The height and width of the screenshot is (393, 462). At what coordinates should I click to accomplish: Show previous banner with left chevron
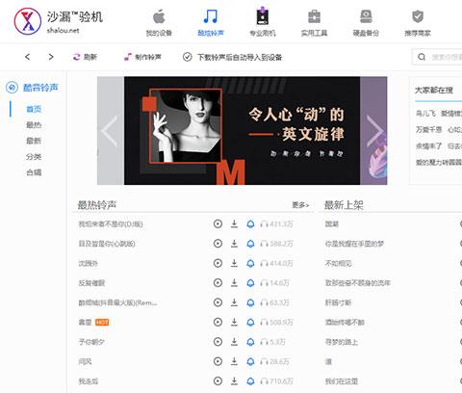(110, 131)
